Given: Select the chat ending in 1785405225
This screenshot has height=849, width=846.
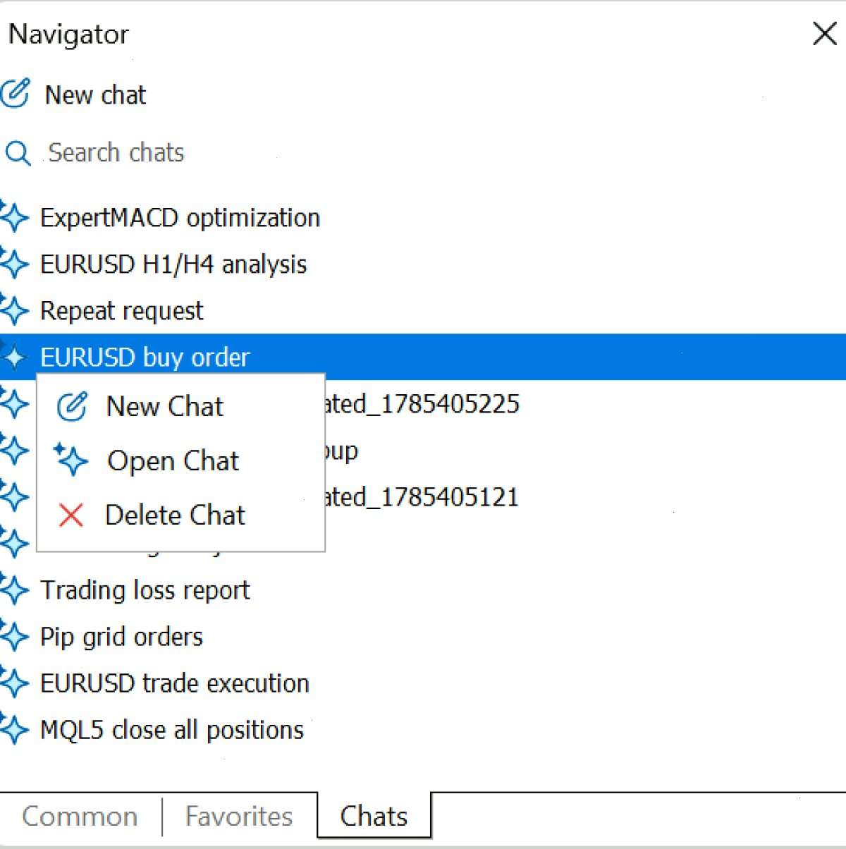Looking at the screenshot, I should coord(423,403).
